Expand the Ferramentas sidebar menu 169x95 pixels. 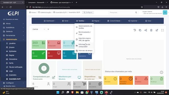click(x=13, y=35)
